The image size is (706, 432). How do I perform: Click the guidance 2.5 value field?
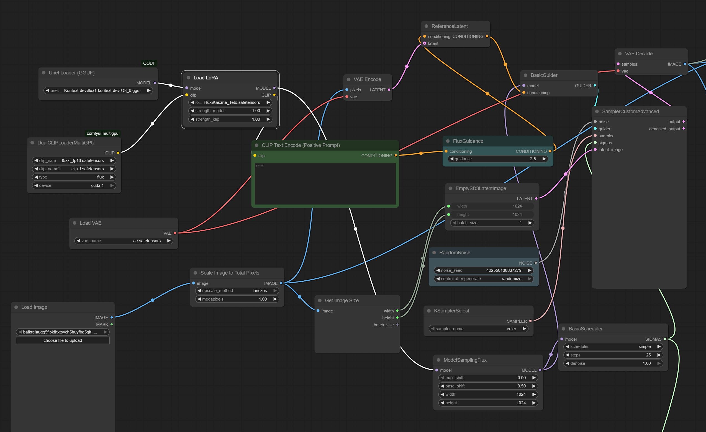[498, 159]
